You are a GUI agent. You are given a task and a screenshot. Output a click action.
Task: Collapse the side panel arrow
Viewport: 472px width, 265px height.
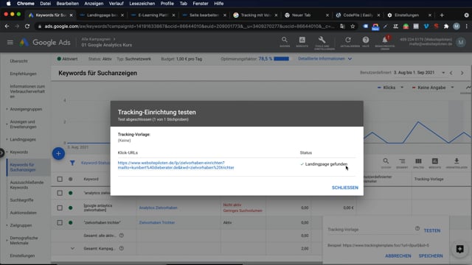[1, 152]
